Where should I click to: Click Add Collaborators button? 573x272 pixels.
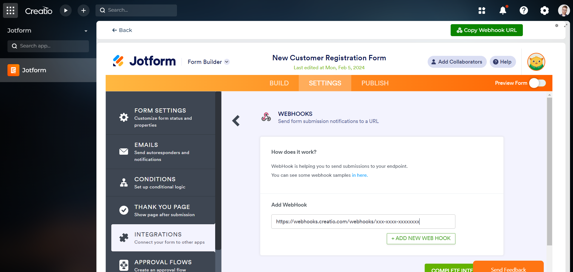(457, 62)
